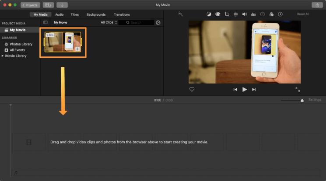Open noise reduction and equalizer

click(253, 14)
